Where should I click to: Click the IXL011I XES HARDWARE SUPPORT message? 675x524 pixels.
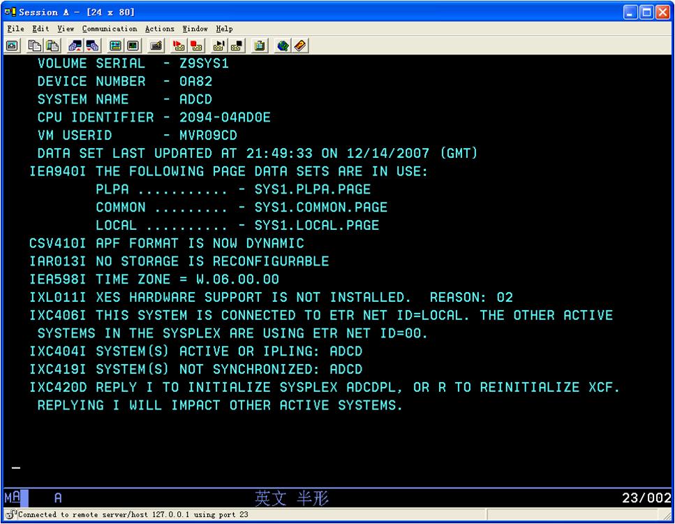pos(272,298)
